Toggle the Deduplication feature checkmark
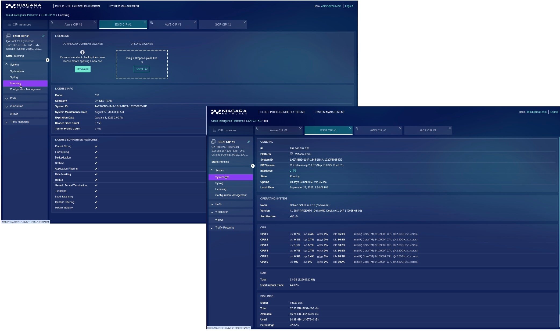This screenshot has width=560, height=331. (96, 157)
